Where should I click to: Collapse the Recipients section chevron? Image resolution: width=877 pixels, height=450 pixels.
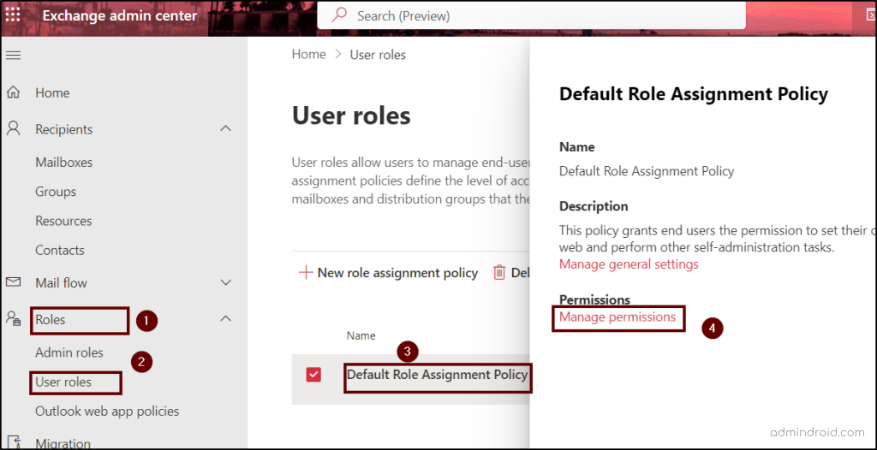225,128
